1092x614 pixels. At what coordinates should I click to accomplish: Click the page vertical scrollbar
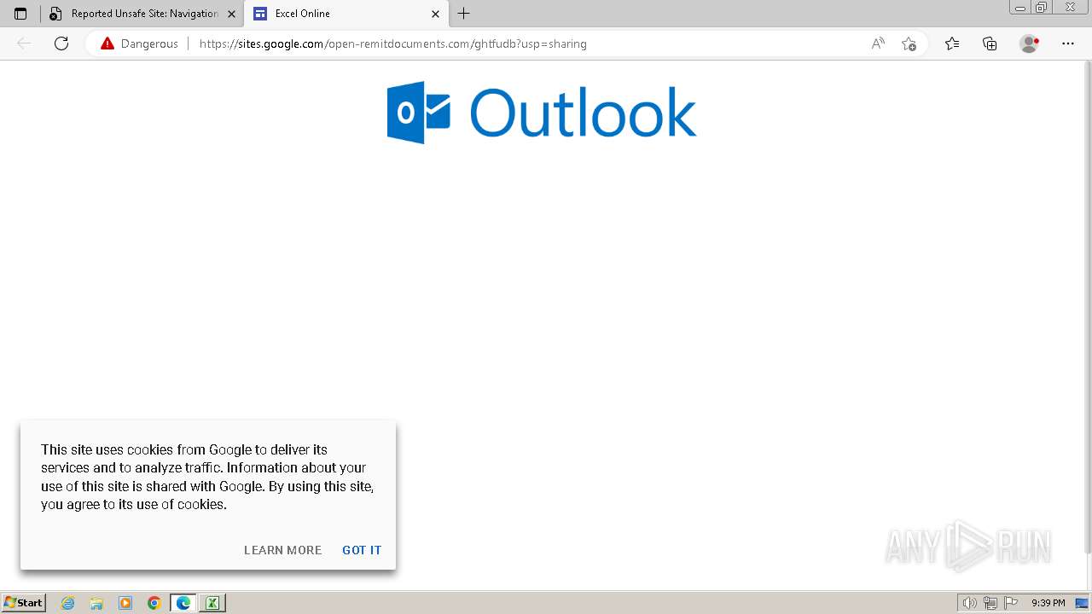point(1087,307)
